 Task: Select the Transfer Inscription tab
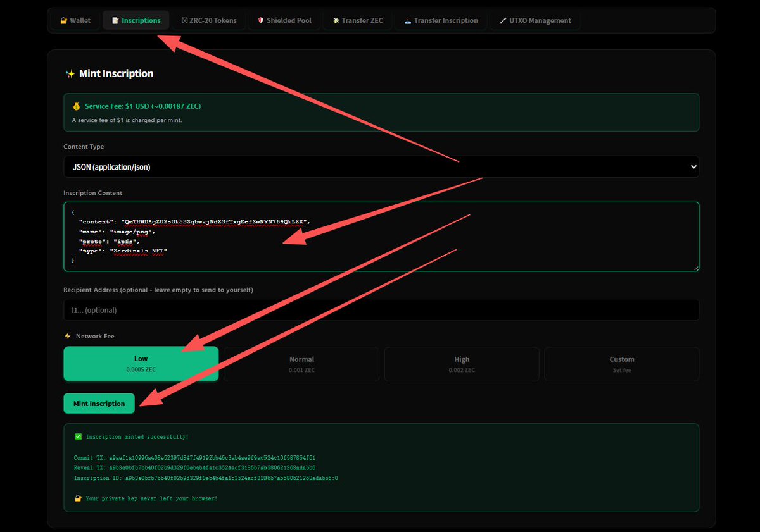(x=441, y=20)
